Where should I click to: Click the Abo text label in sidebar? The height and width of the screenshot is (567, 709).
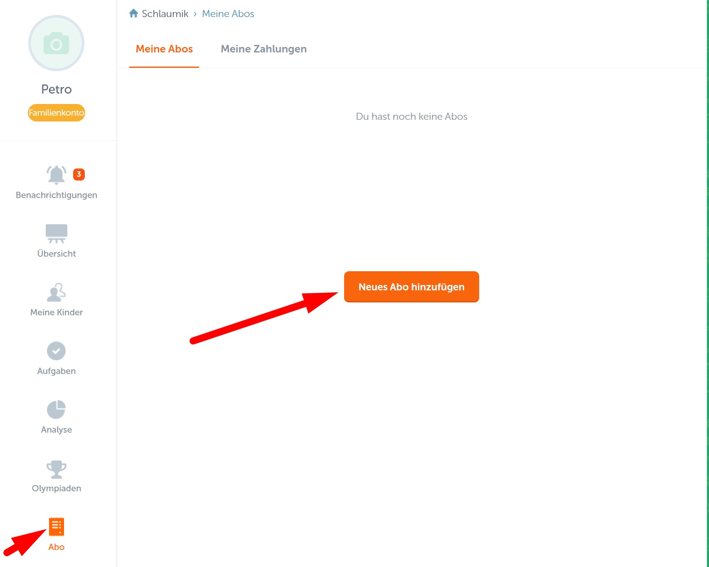[x=56, y=547]
